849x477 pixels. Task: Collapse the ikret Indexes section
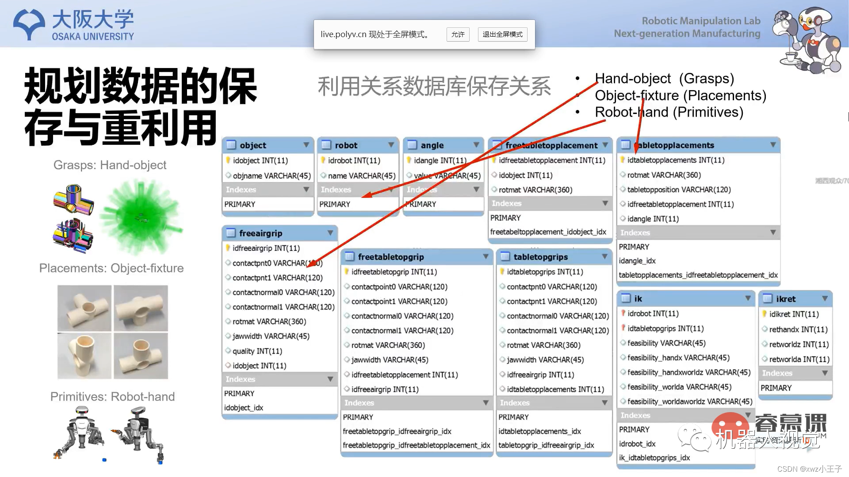coord(825,373)
